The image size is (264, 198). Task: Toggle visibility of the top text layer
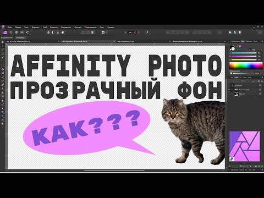pyautogui.click(x=260, y=85)
